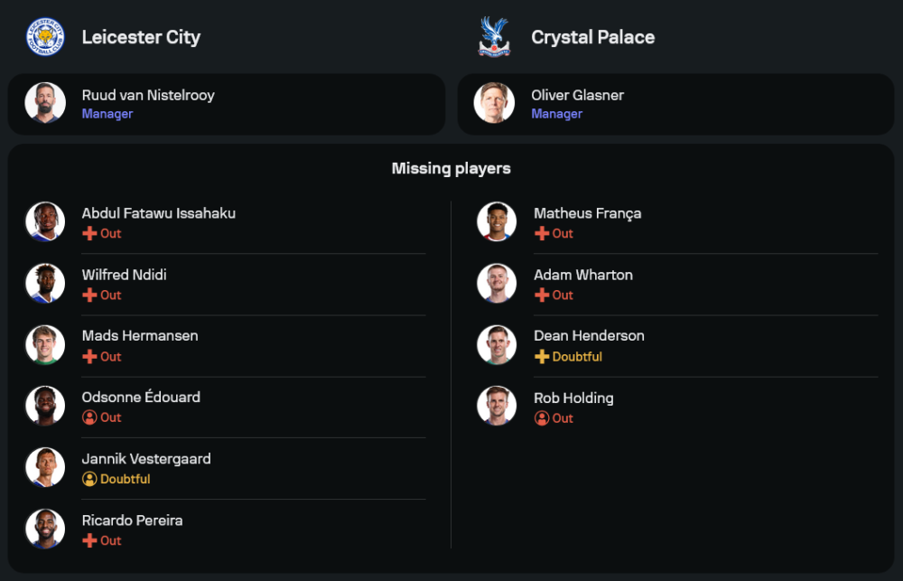Click Abdul Fatawu Issahaku's player avatar
This screenshot has height=581, width=903.
pos(45,221)
